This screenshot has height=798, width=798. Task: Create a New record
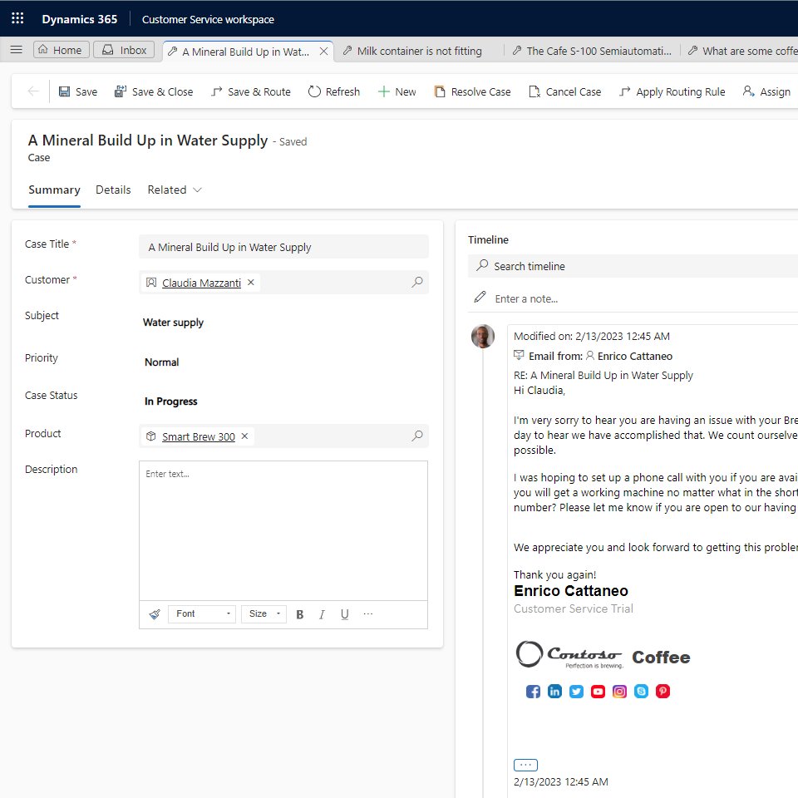(397, 91)
